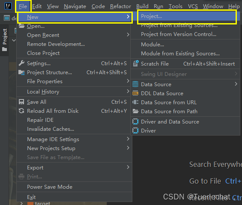The width and height of the screenshot is (242, 205).
Task: Click the Scratch File icon
Action: (136, 63)
